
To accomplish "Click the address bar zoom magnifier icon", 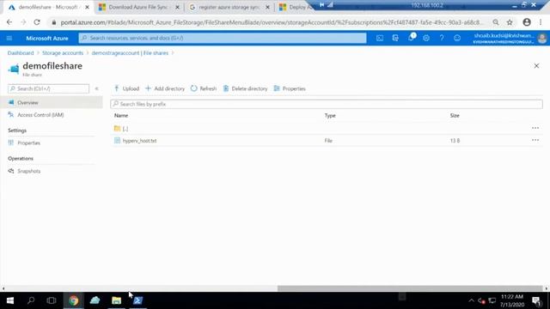I will click(496, 22).
